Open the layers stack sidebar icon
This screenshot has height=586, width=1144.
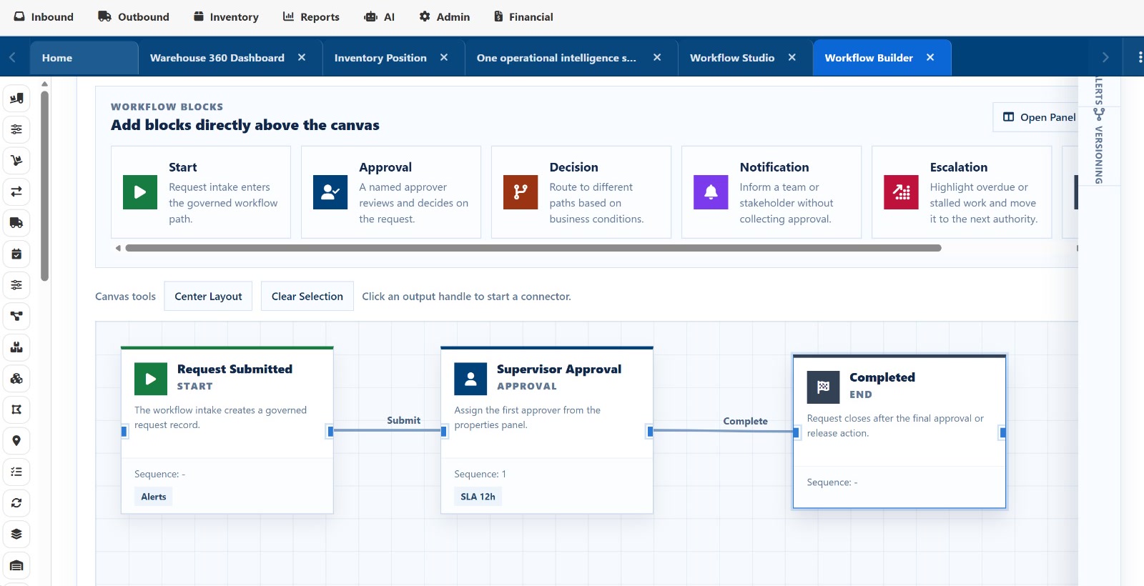[x=16, y=534]
